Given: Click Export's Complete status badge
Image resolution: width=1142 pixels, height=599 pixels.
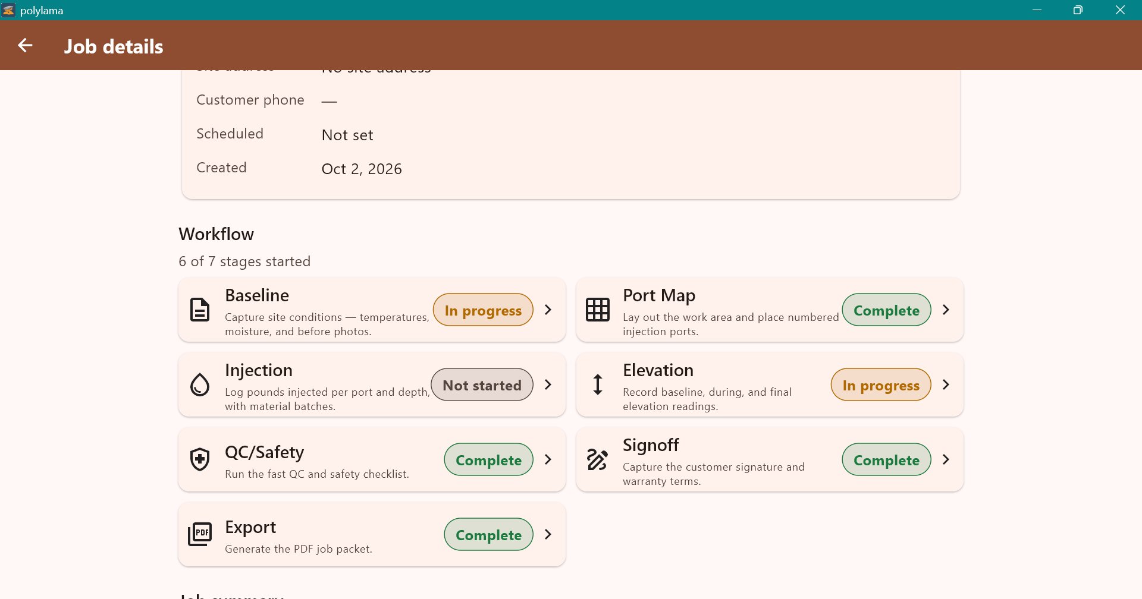Looking at the screenshot, I should (488, 534).
